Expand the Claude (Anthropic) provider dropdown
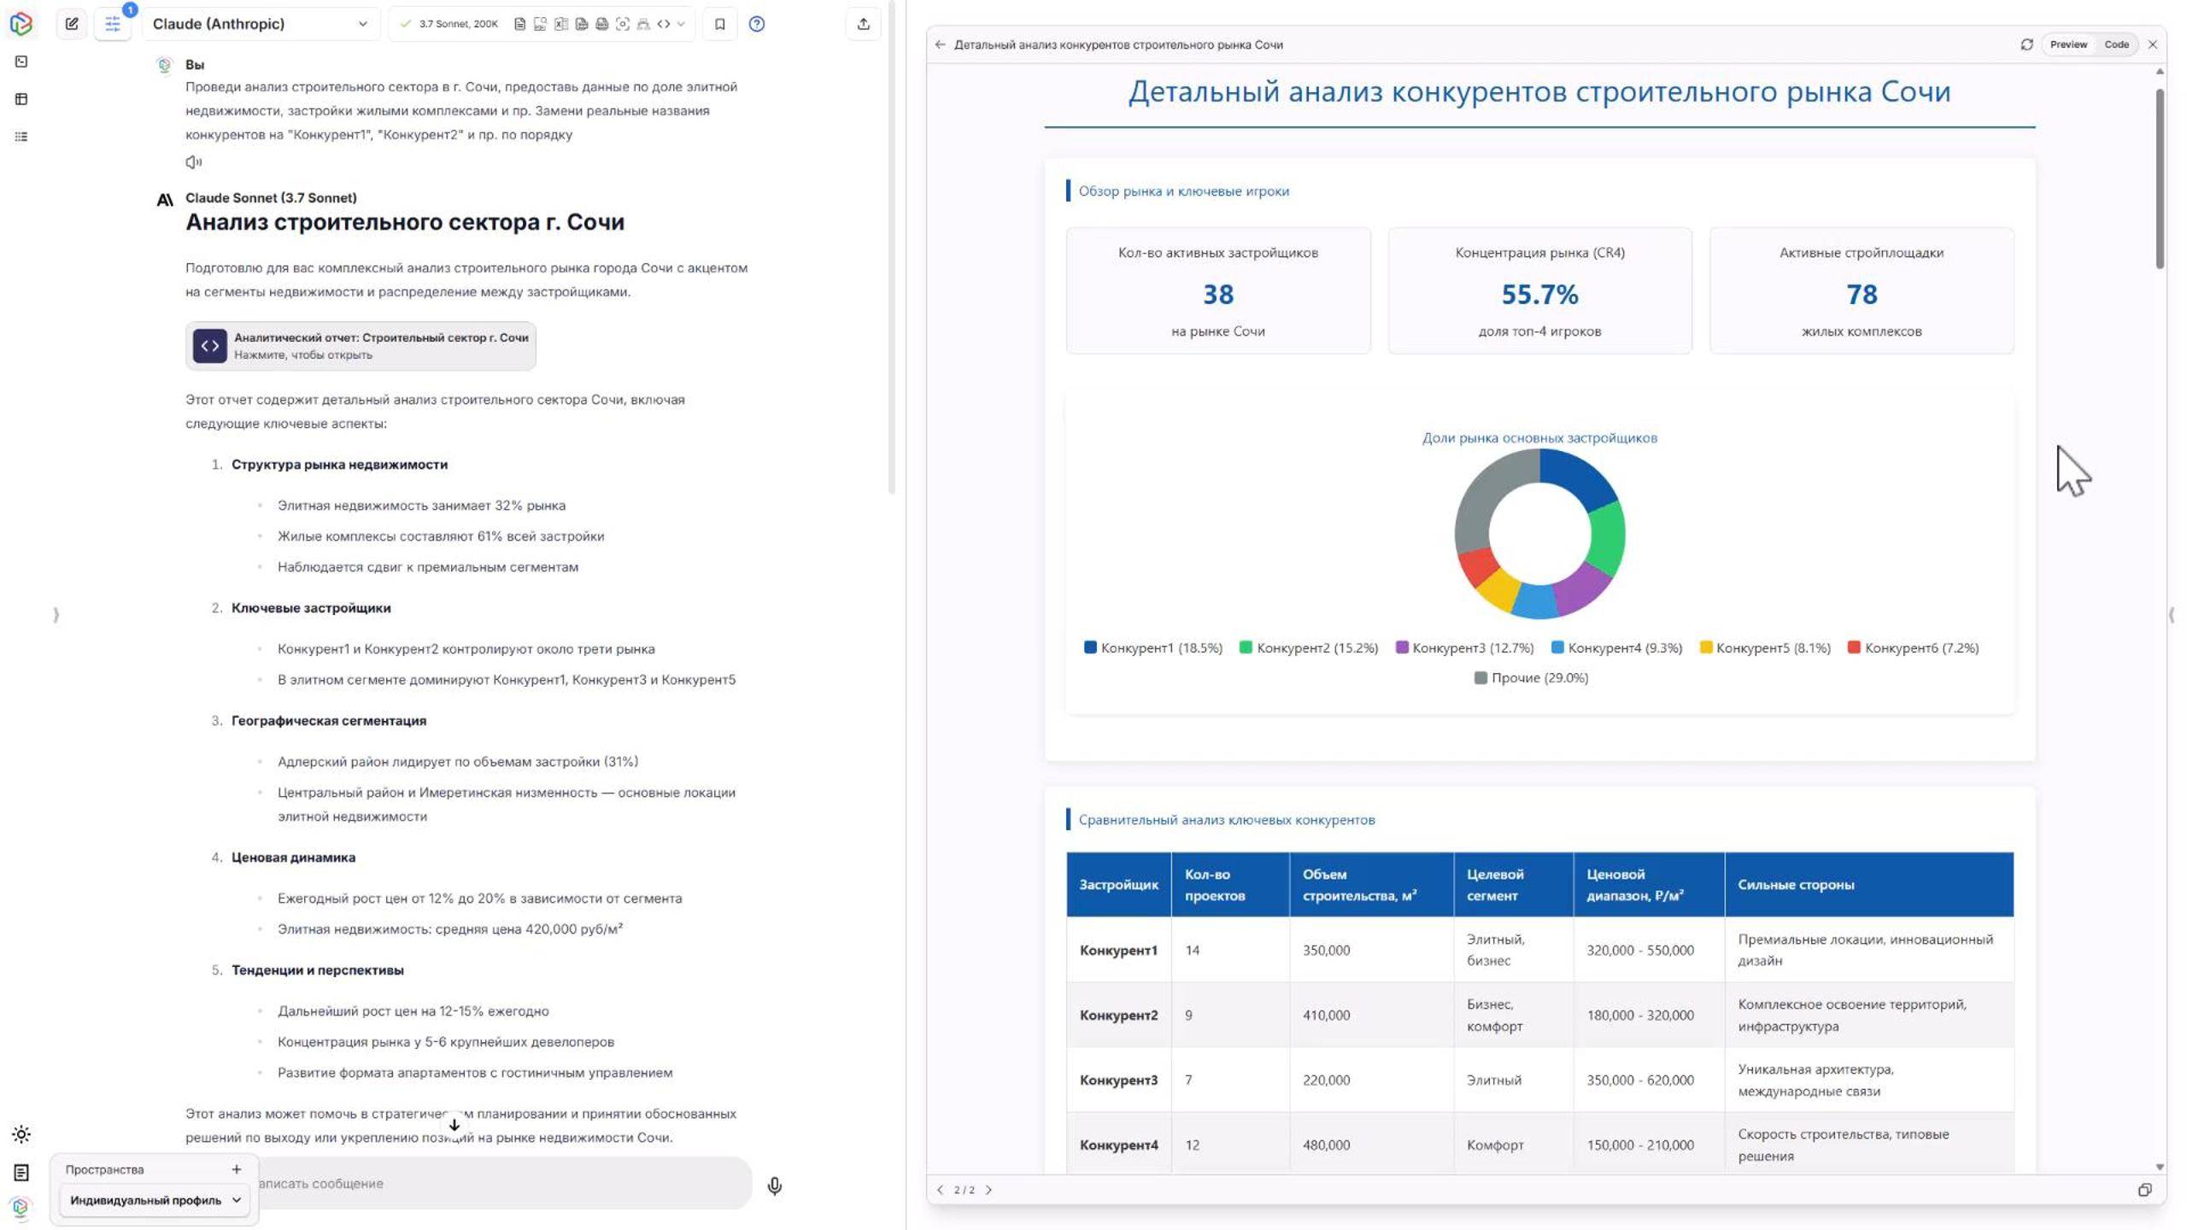Image resolution: width=2187 pixels, height=1230 pixels. coord(260,24)
